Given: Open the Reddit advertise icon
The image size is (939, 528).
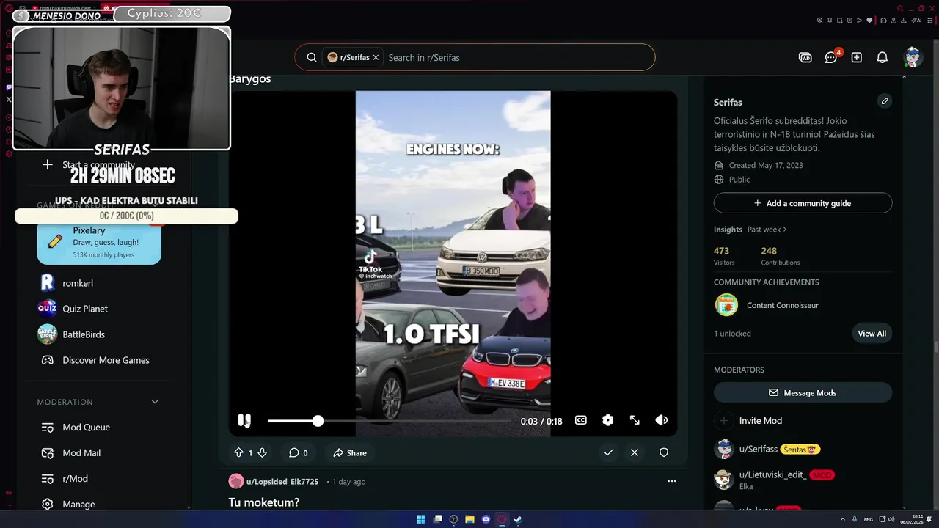Looking at the screenshot, I should click(805, 57).
